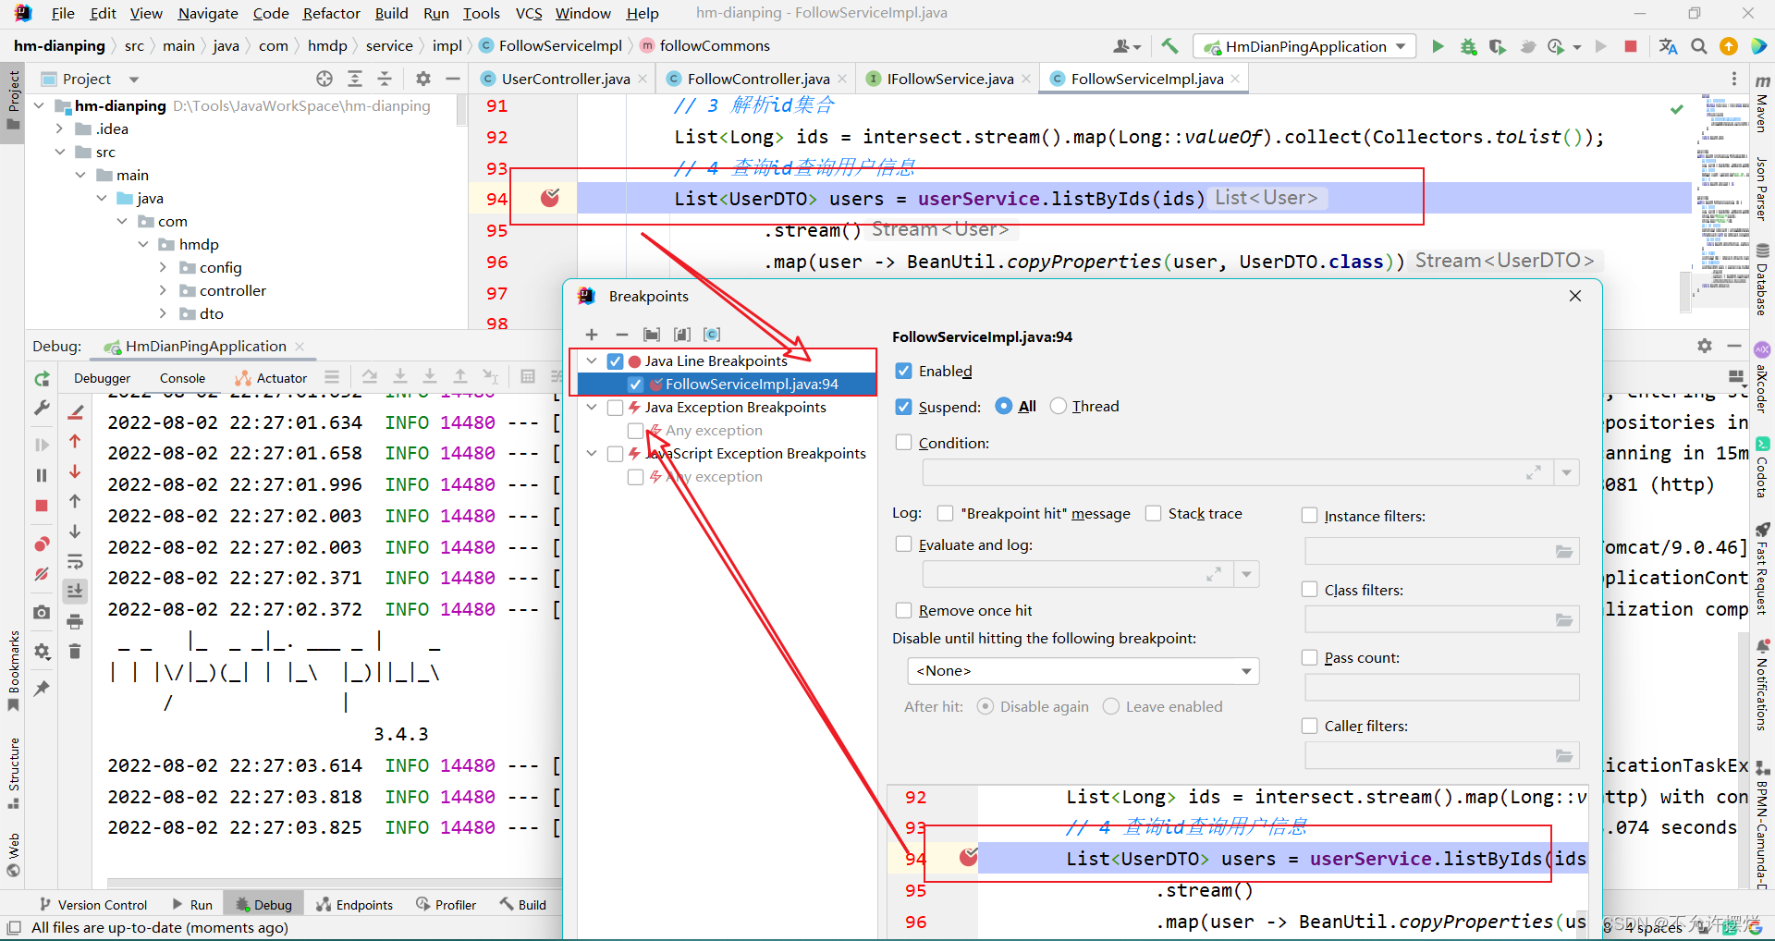Stop the debug session red square
This screenshot has width=1775, height=941.
pyautogui.click(x=42, y=506)
